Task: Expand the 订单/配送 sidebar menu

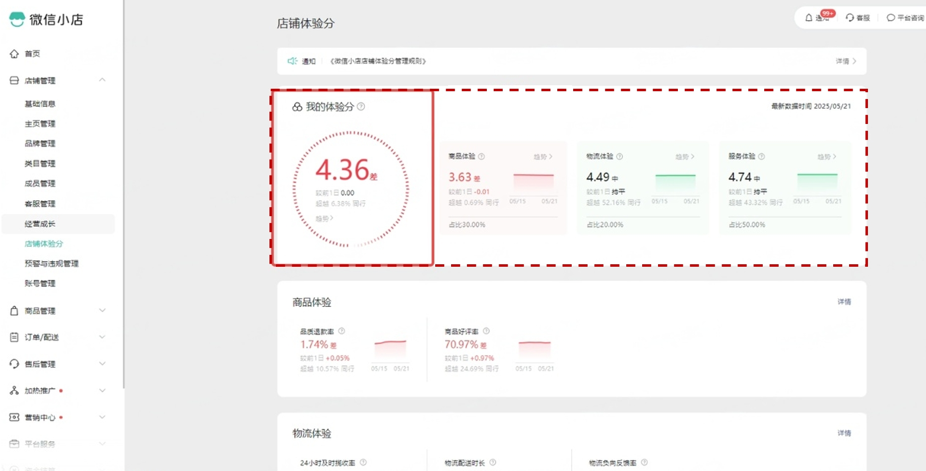Action: (102, 337)
